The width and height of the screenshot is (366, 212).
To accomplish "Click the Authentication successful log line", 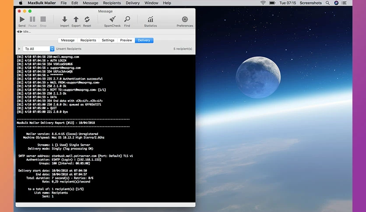I will [60, 79].
